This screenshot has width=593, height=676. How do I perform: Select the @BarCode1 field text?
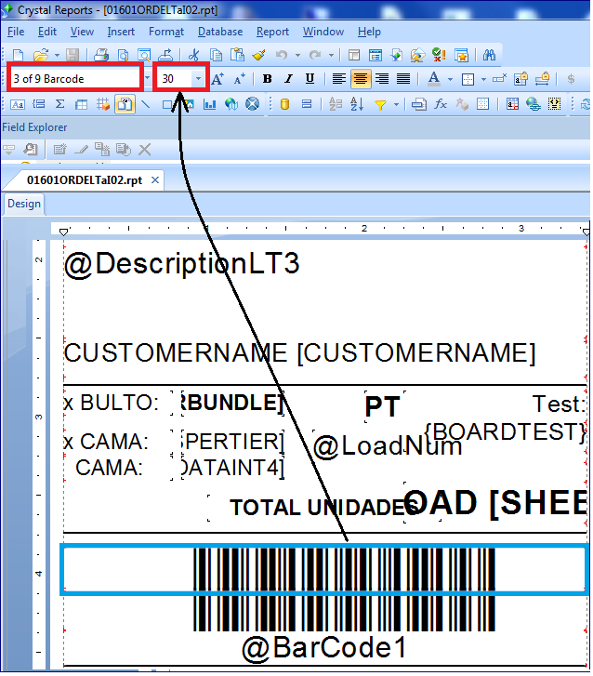point(324,647)
